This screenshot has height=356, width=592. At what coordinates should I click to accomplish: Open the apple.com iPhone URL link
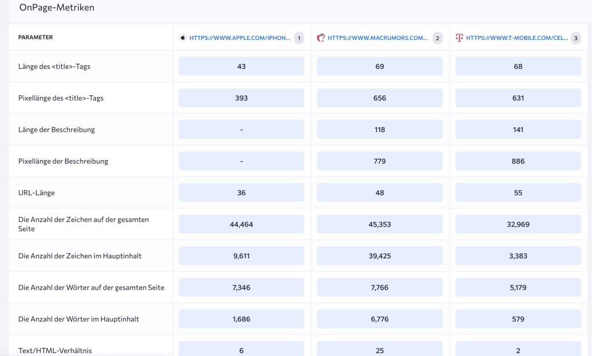pos(239,38)
